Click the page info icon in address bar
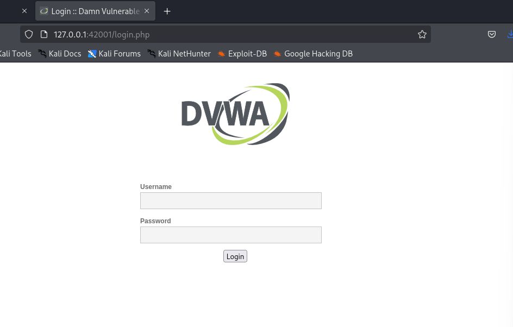This screenshot has height=327, width=513. coord(44,34)
